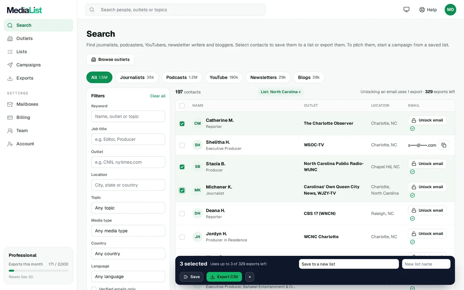Open the Any language dropdown
The image size is (464, 290).
tap(128, 276)
